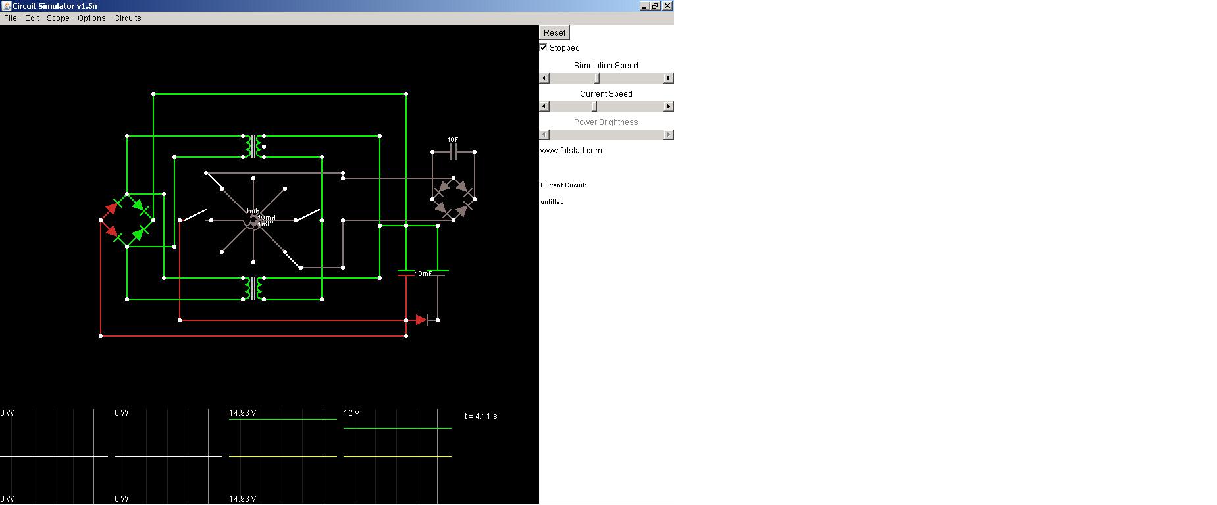Select the top transformer component
This screenshot has width=1217, height=505.
253,147
